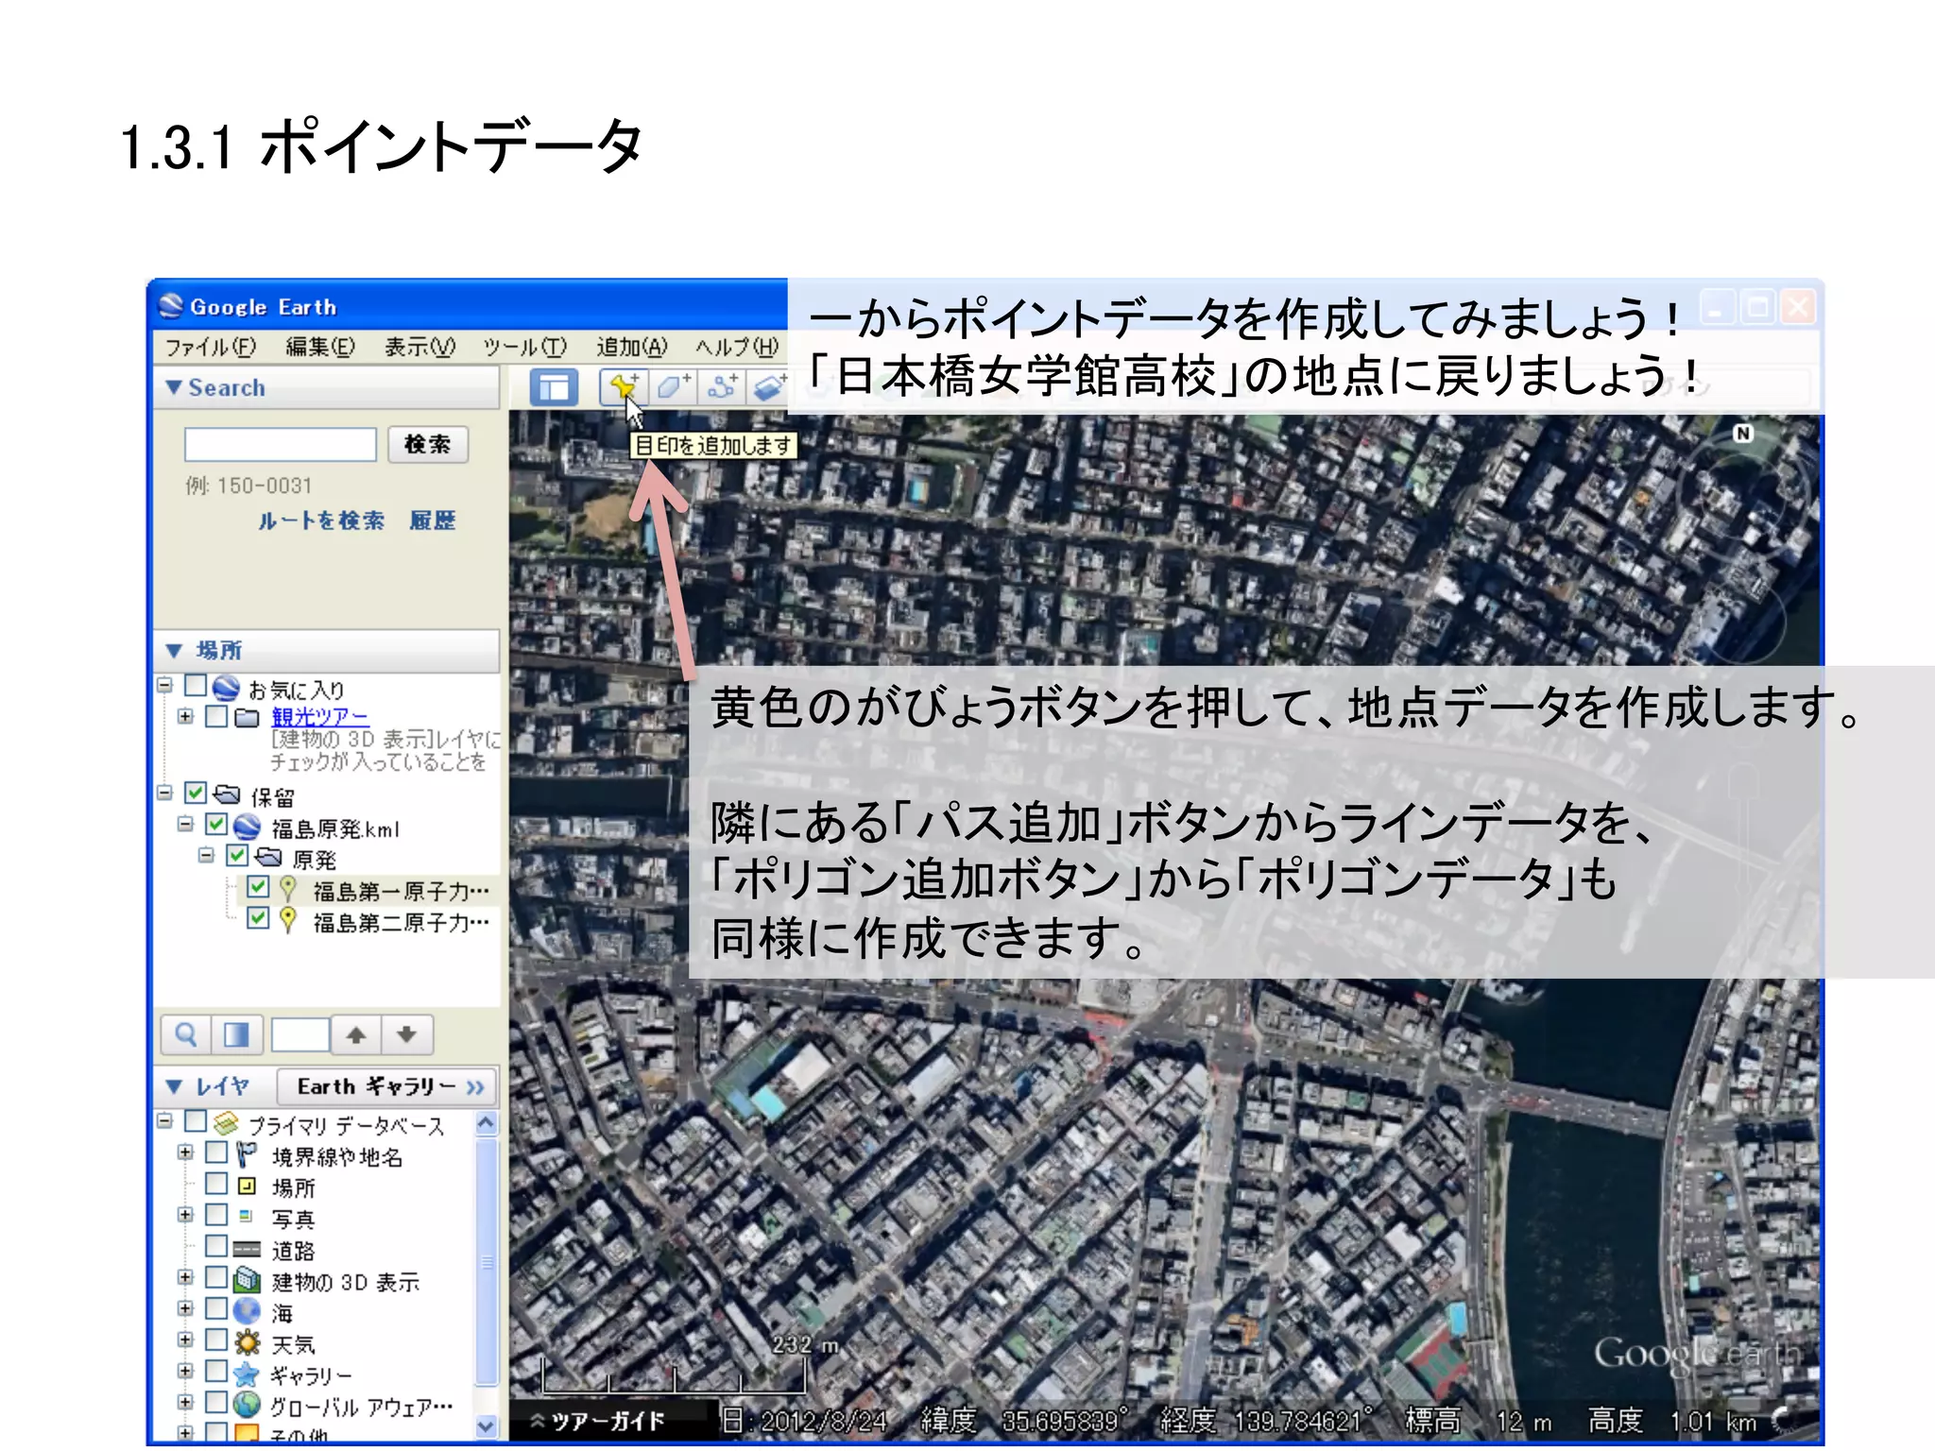Uncheck the 保留 checkbox
Image resolution: width=1935 pixels, height=1451 pixels.
[196, 793]
